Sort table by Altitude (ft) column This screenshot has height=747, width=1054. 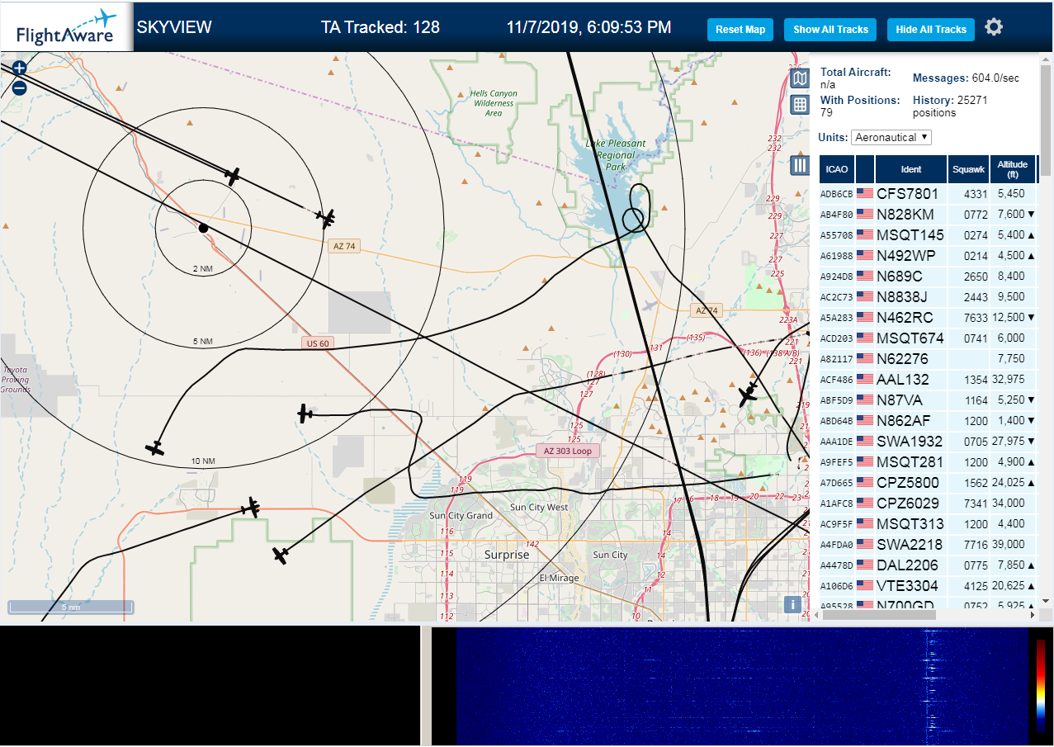tap(1013, 169)
